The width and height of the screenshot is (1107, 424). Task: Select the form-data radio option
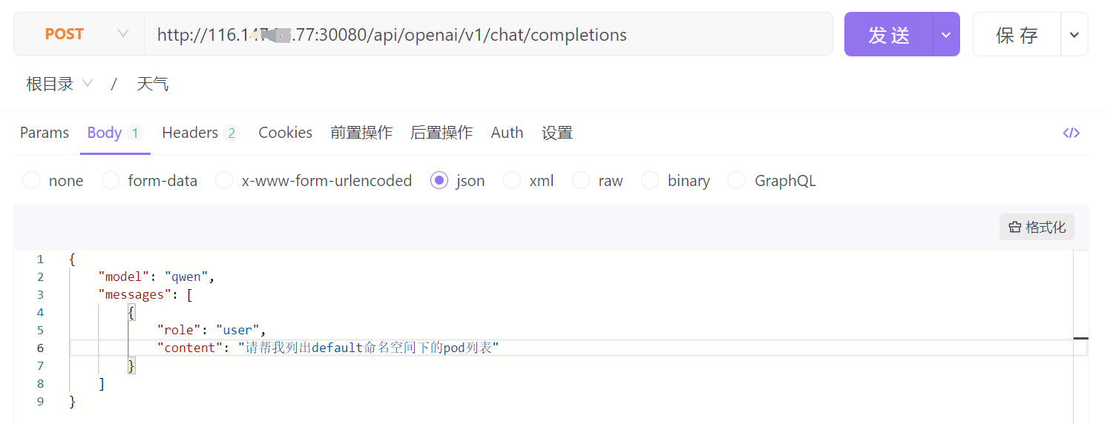point(111,181)
